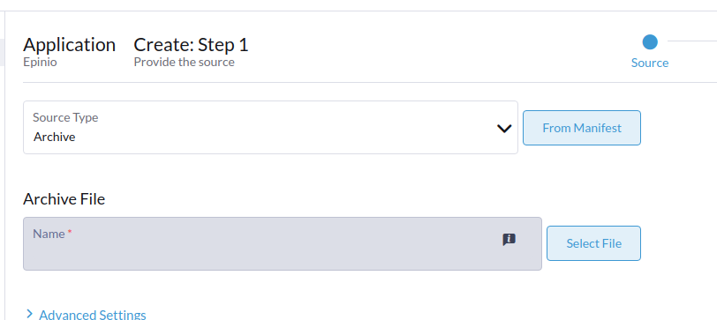Click the Source step label

[650, 63]
